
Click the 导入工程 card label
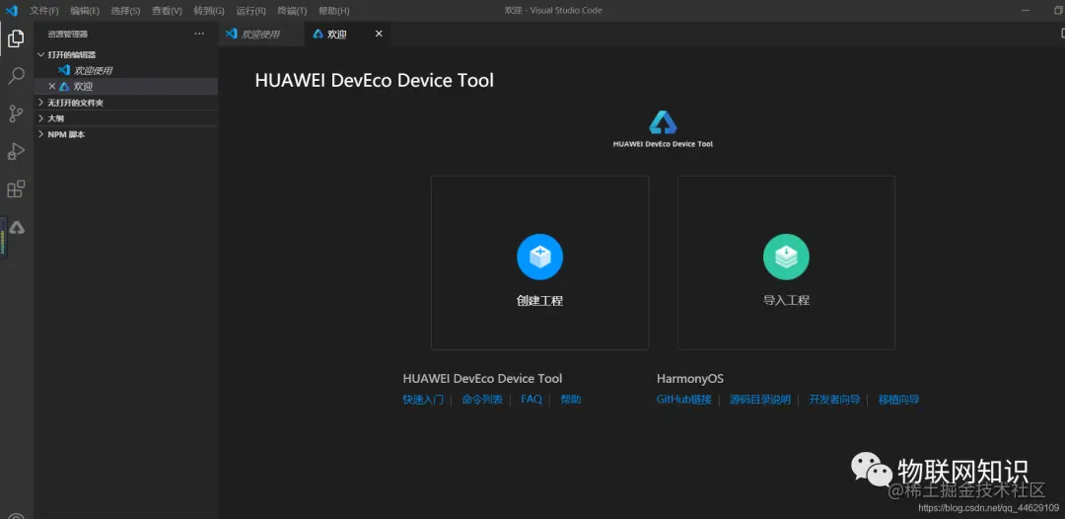point(787,300)
